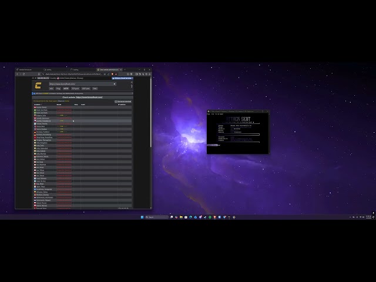Open File Explorer from the taskbar
376x282 pixels.
point(181,217)
